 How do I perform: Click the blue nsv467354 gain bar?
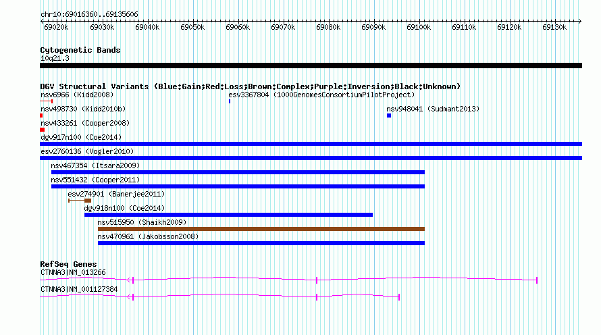238,172
